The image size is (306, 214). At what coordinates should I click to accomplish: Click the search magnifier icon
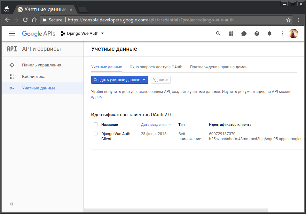[218, 34]
